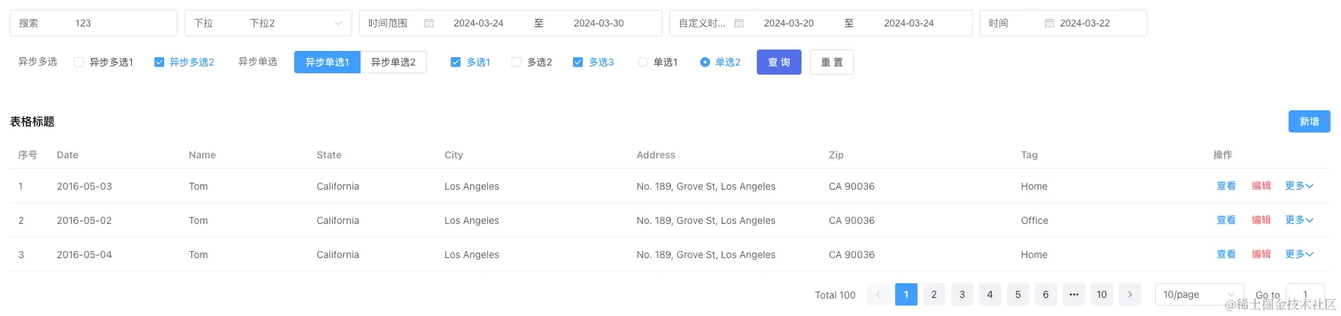Select page 10 in pagination
Screen dimensions: 1341x316
1102,294
